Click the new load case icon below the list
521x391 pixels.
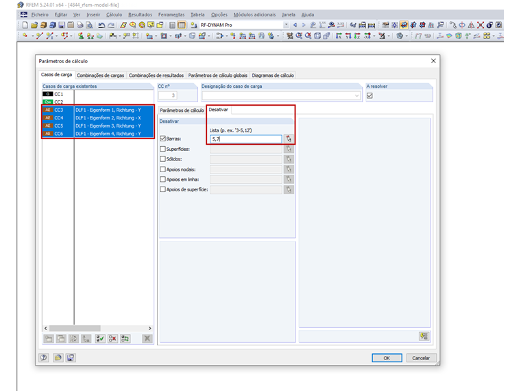(x=49, y=339)
